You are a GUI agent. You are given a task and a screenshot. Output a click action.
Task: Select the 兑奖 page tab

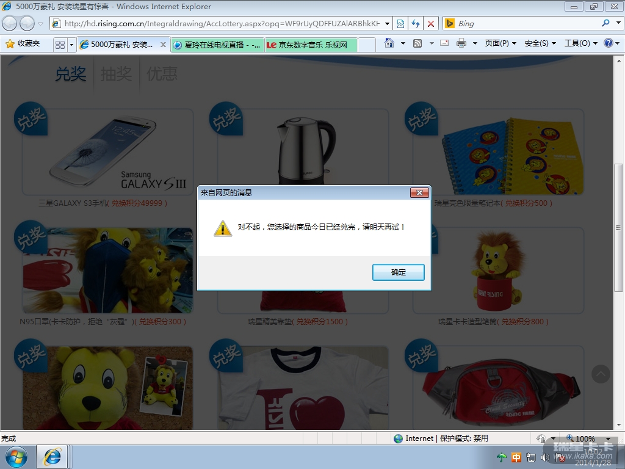pos(71,74)
